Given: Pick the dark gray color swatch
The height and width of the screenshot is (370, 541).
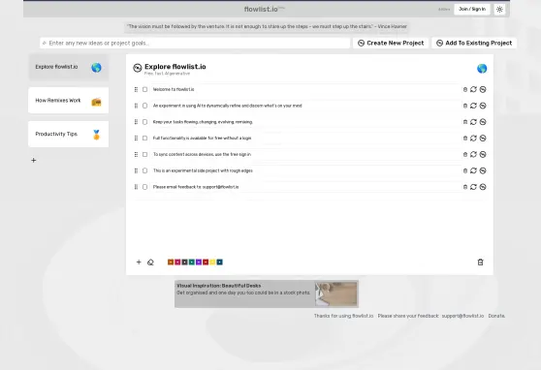Looking at the screenshot, I should coord(184,262).
